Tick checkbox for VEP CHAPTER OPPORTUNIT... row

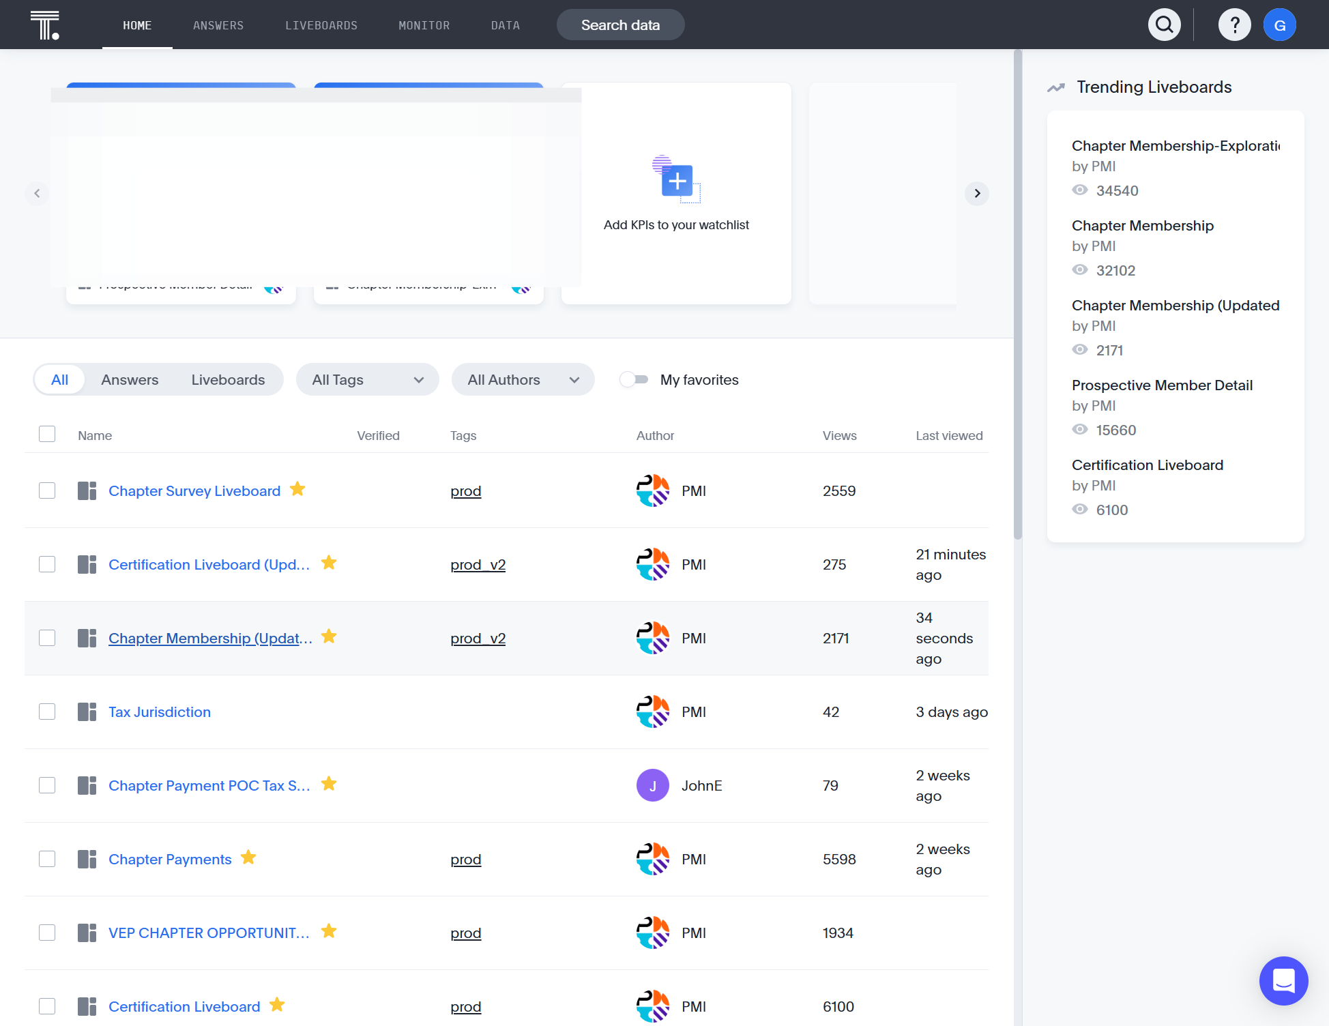point(47,933)
